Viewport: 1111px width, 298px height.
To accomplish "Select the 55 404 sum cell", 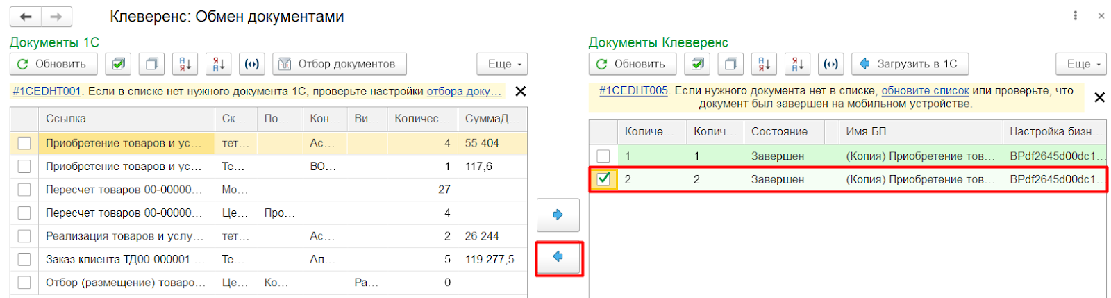I will click(482, 143).
